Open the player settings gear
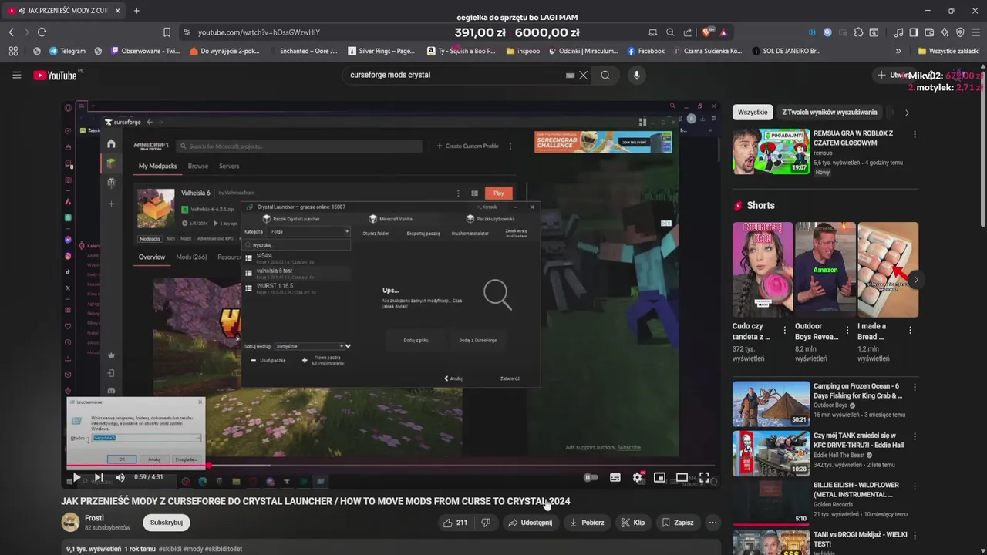The height and width of the screenshot is (555, 987). coord(638,478)
